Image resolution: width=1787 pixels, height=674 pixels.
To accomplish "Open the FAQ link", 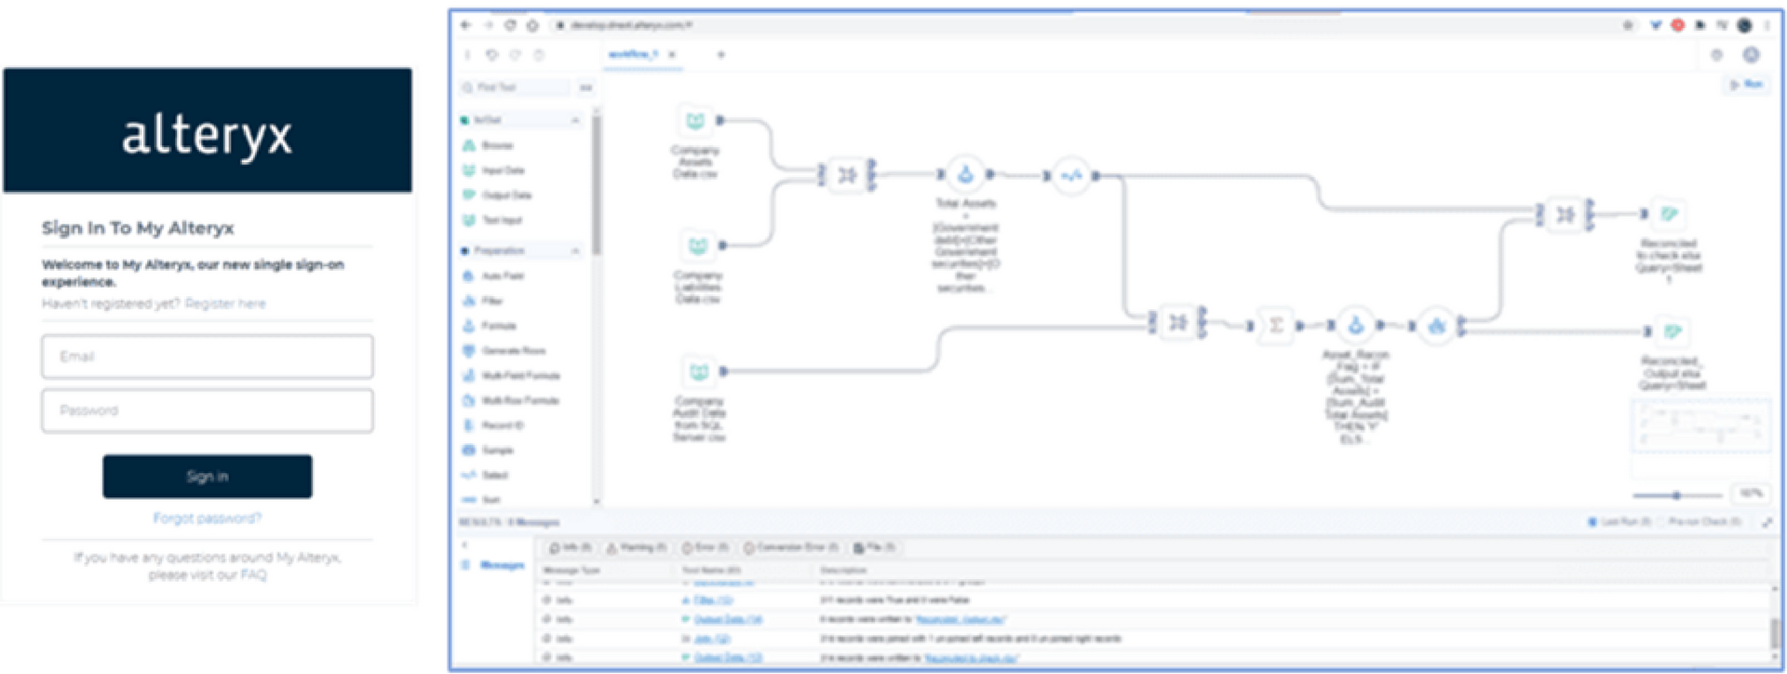I will (254, 575).
